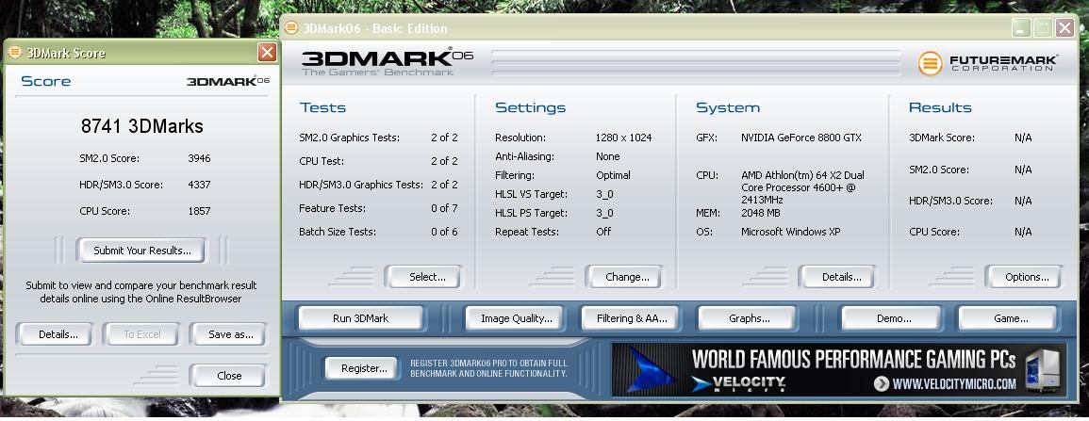Open the Graphs tool
The height and width of the screenshot is (421, 1089).
pos(749,318)
